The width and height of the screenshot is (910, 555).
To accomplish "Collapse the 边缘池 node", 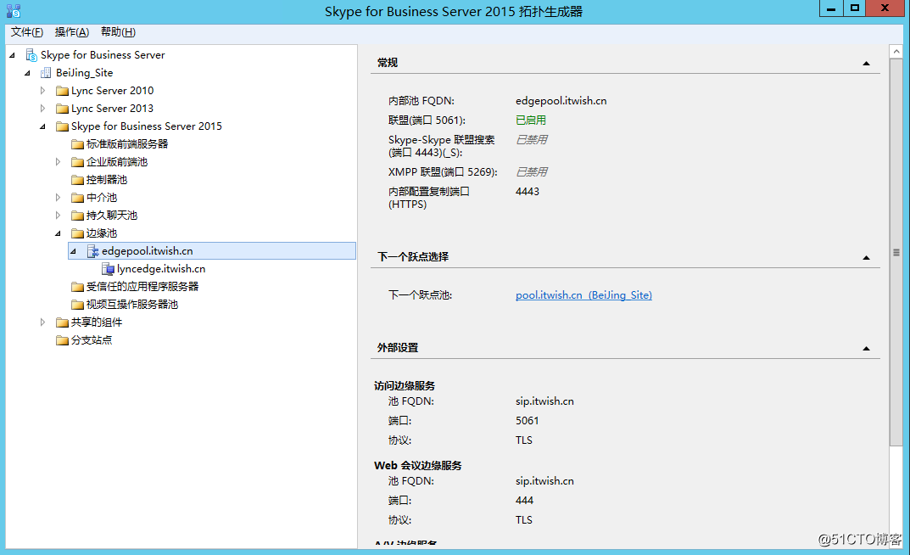I will coord(58,233).
